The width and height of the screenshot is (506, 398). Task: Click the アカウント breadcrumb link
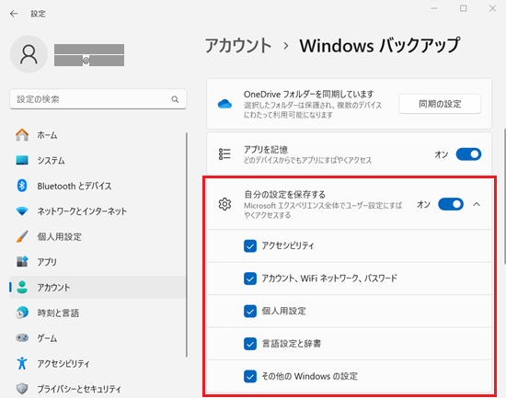pos(238,45)
